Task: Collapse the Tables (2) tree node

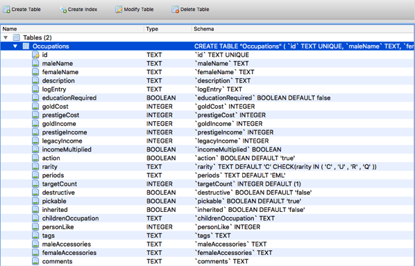Action: 6,37
